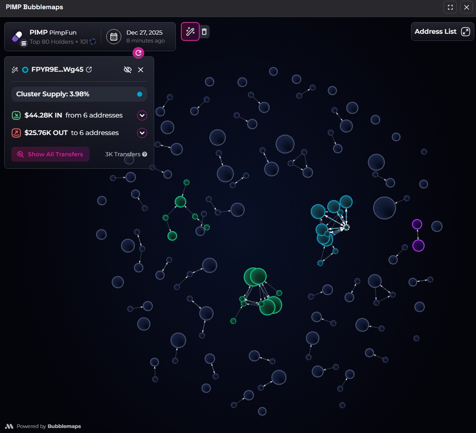This screenshot has width=476, height=433.
Task: Click the fullscreen toggle icon
Action: [x=450, y=7]
